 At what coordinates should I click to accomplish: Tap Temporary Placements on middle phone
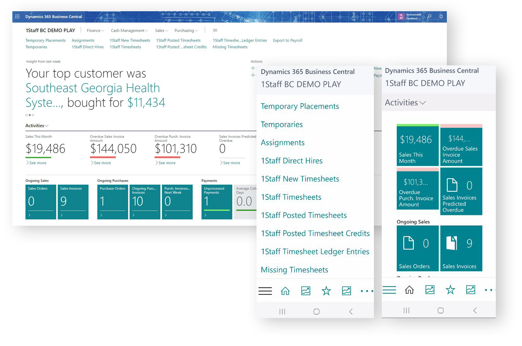(x=300, y=106)
